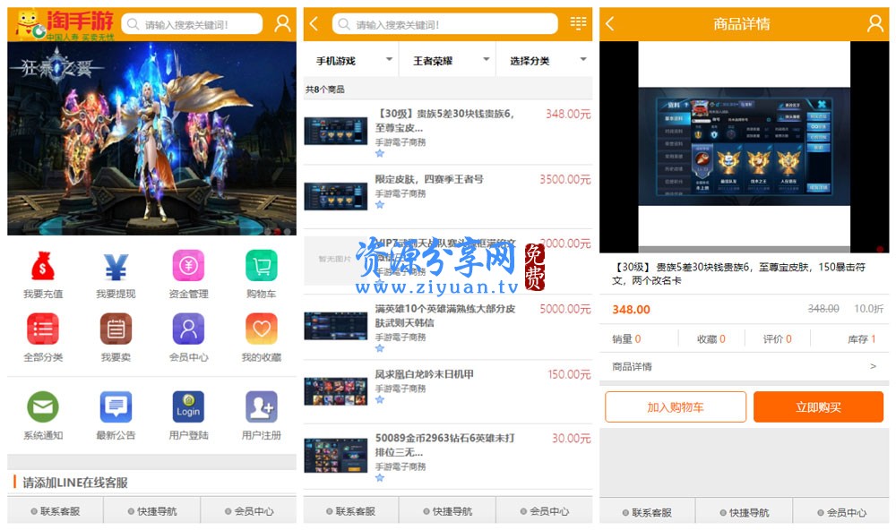Click the 库存 1 value
Viewport: 896px width, 530px height.
(x=862, y=339)
